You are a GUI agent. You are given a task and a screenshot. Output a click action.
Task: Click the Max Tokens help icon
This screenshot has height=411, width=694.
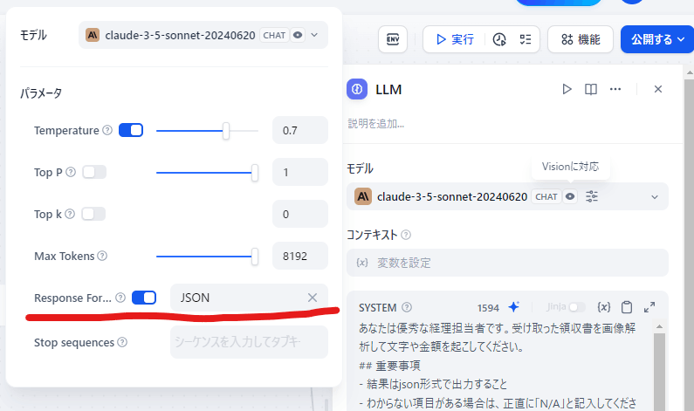tap(102, 256)
